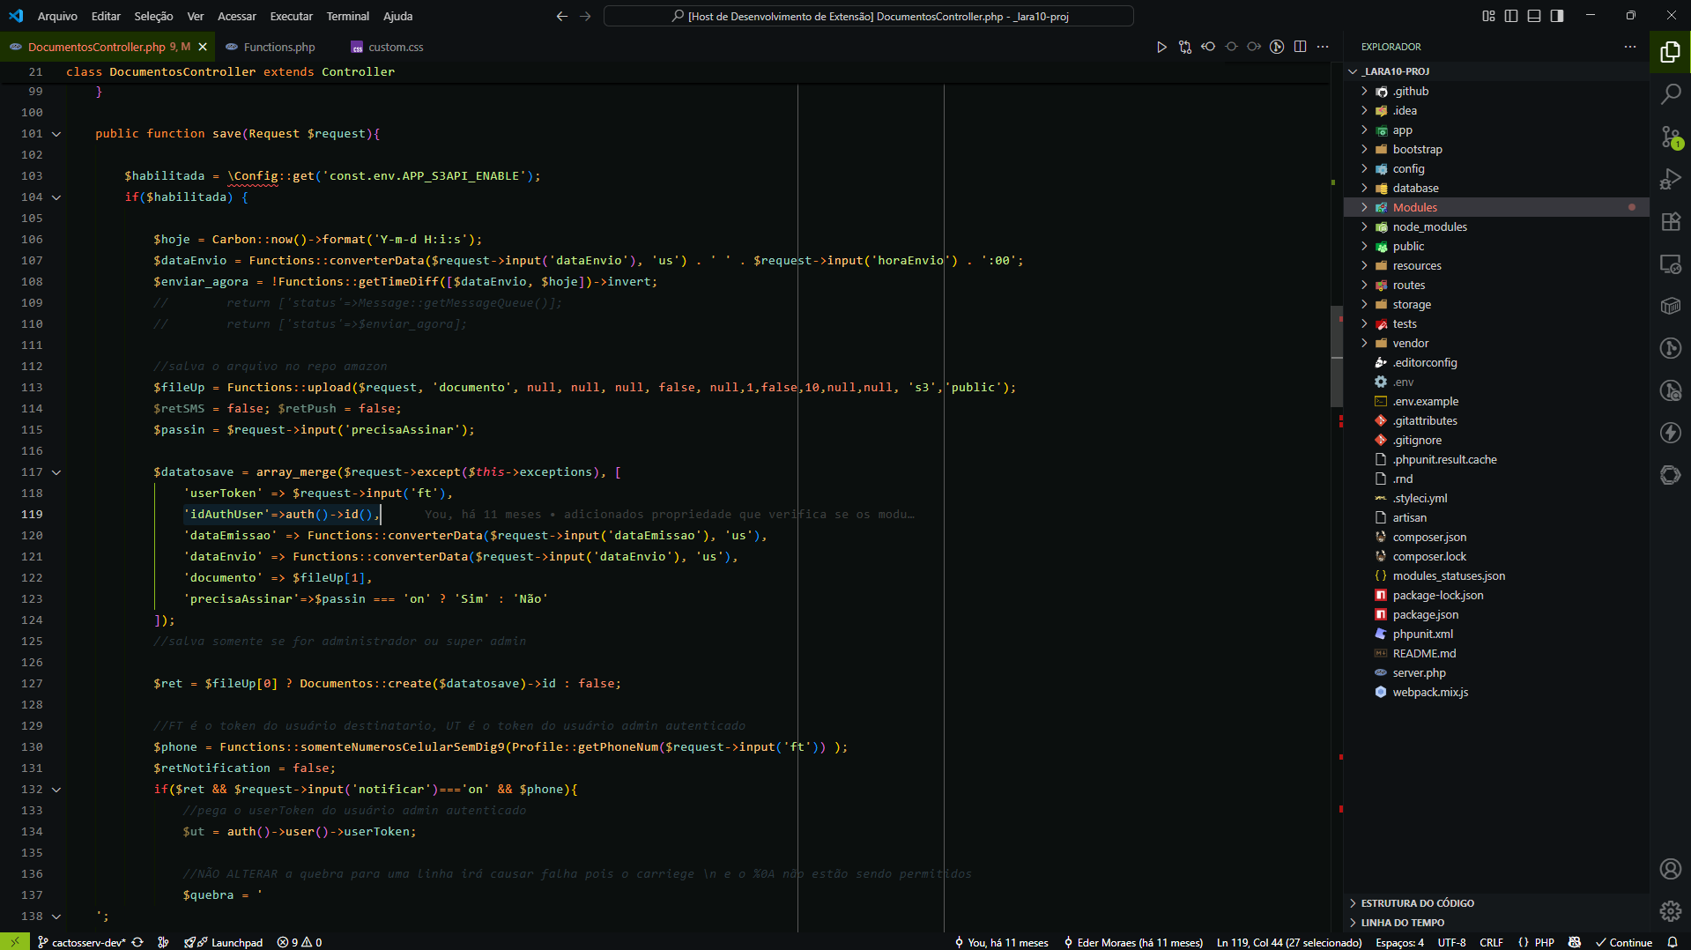Open the Extensions view icon
Viewport: 1691px width, 950px height.
1670,221
